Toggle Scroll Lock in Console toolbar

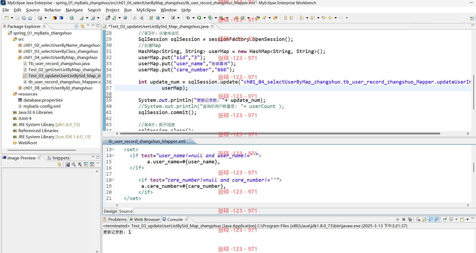424,220
